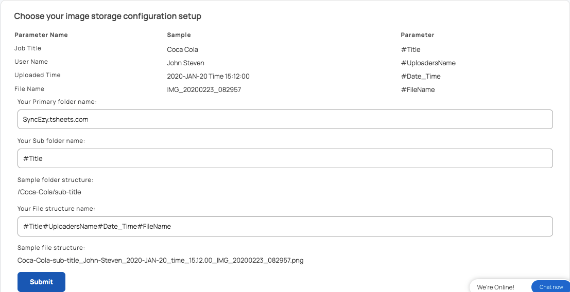The height and width of the screenshot is (292, 570).
Task: Open the Chat now widget
Action: [551, 287]
